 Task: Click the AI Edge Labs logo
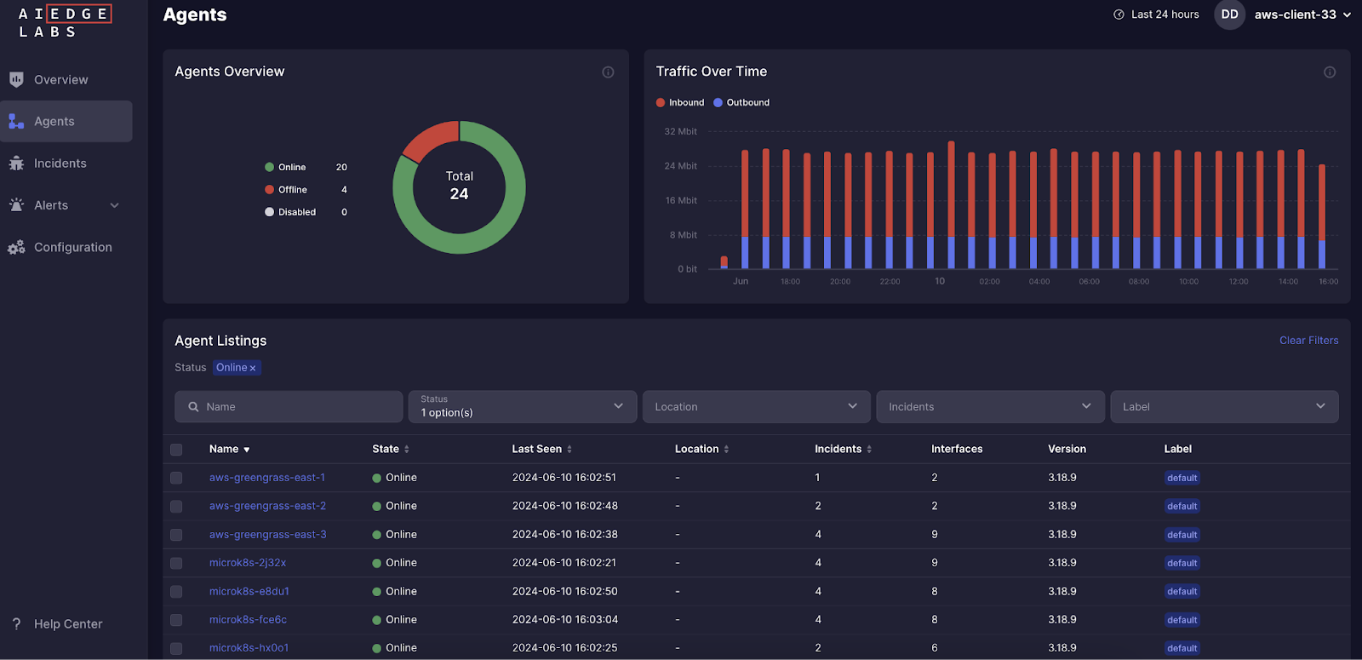pos(64,23)
